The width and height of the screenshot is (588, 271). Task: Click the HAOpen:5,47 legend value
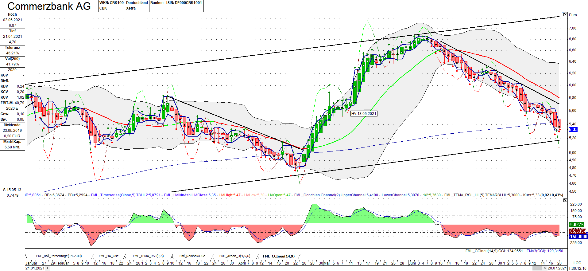point(279,195)
